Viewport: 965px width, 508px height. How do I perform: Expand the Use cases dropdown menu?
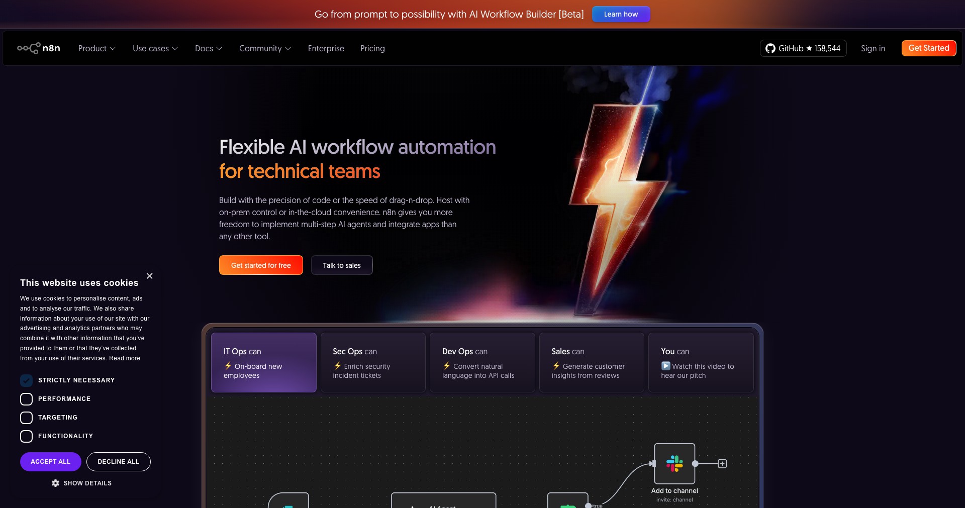click(155, 48)
